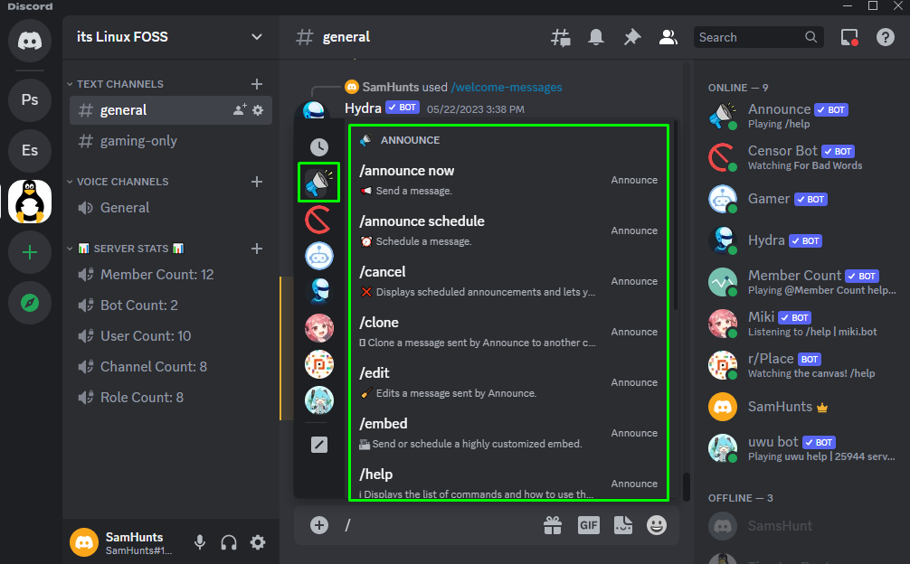Select Censor Bot icon in command picker
Screen dimensions: 910x564
(x=318, y=220)
